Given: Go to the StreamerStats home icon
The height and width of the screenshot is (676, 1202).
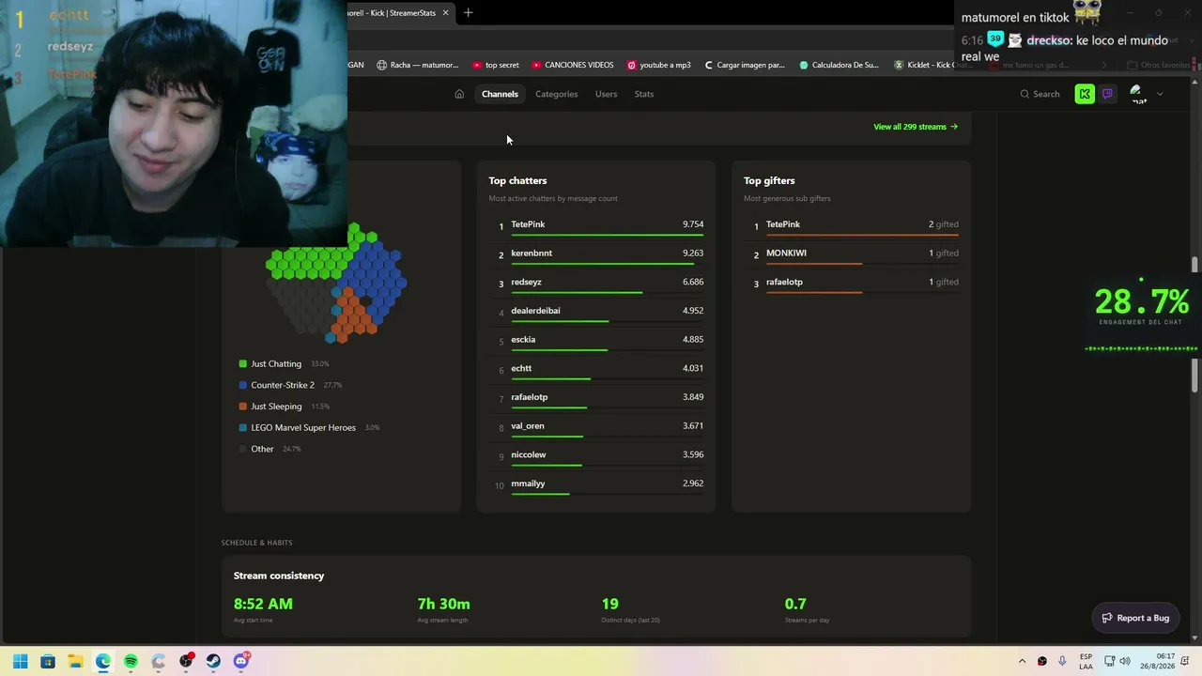Looking at the screenshot, I should (x=459, y=94).
